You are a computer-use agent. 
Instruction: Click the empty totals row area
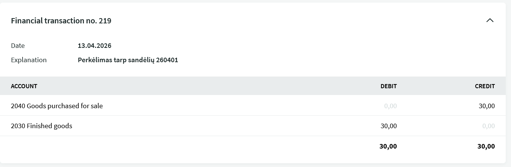point(188,146)
